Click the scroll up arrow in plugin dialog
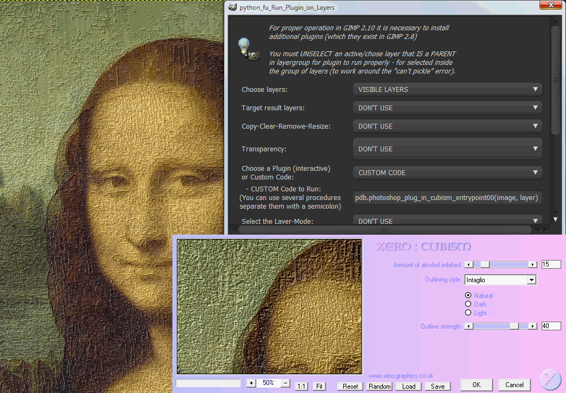The width and height of the screenshot is (566, 393). [x=556, y=21]
